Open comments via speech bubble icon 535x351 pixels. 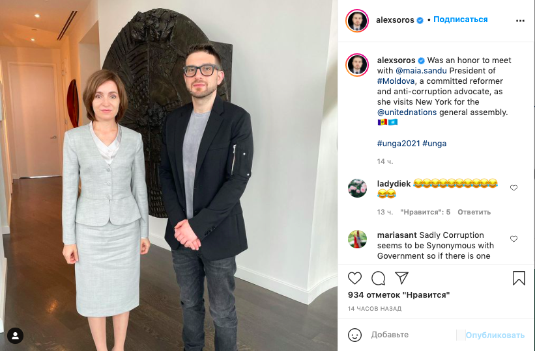[x=378, y=278]
